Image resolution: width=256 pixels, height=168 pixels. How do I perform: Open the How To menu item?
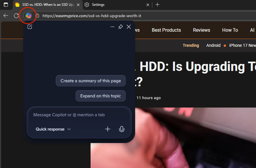[x=230, y=30]
